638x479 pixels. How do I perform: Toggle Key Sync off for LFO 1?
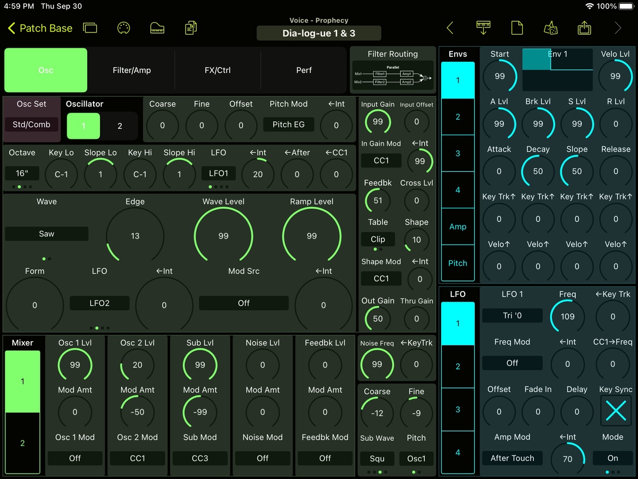[615, 410]
